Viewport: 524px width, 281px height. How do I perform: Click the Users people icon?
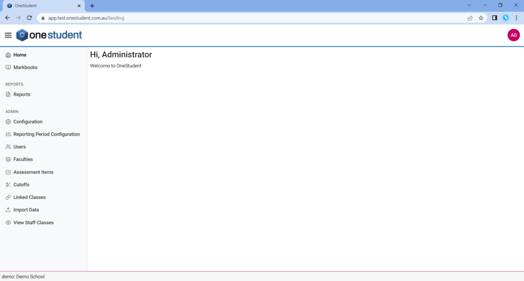click(8, 147)
